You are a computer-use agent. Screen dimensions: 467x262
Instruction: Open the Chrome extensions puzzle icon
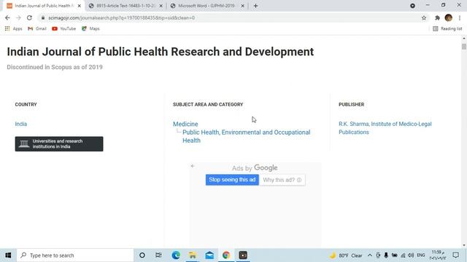[x=437, y=17]
